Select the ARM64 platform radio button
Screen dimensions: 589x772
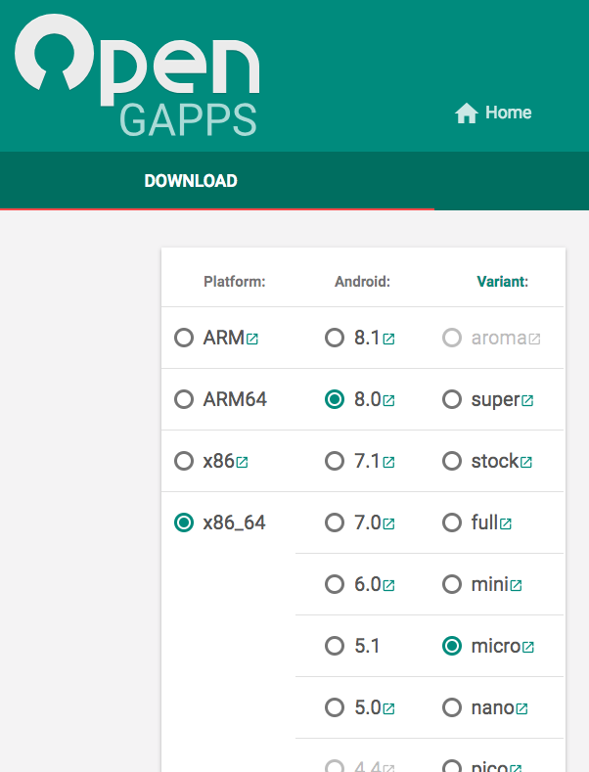[x=184, y=399]
